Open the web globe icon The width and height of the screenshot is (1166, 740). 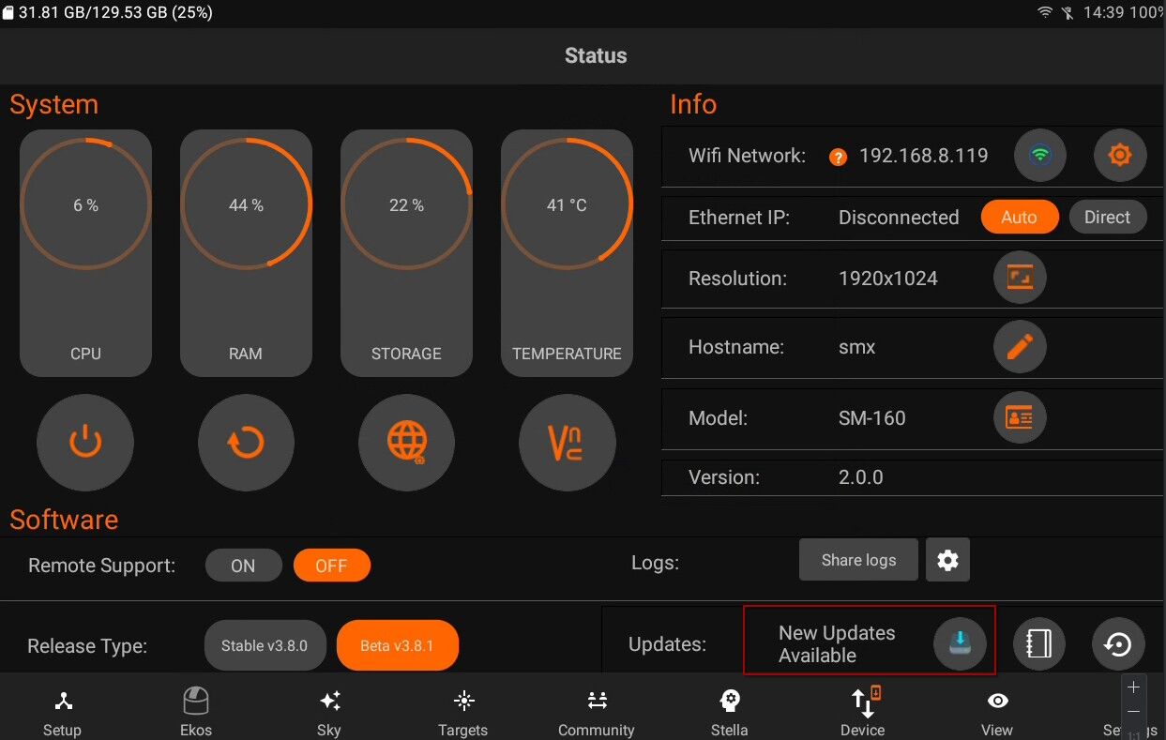pyautogui.click(x=406, y=442)
